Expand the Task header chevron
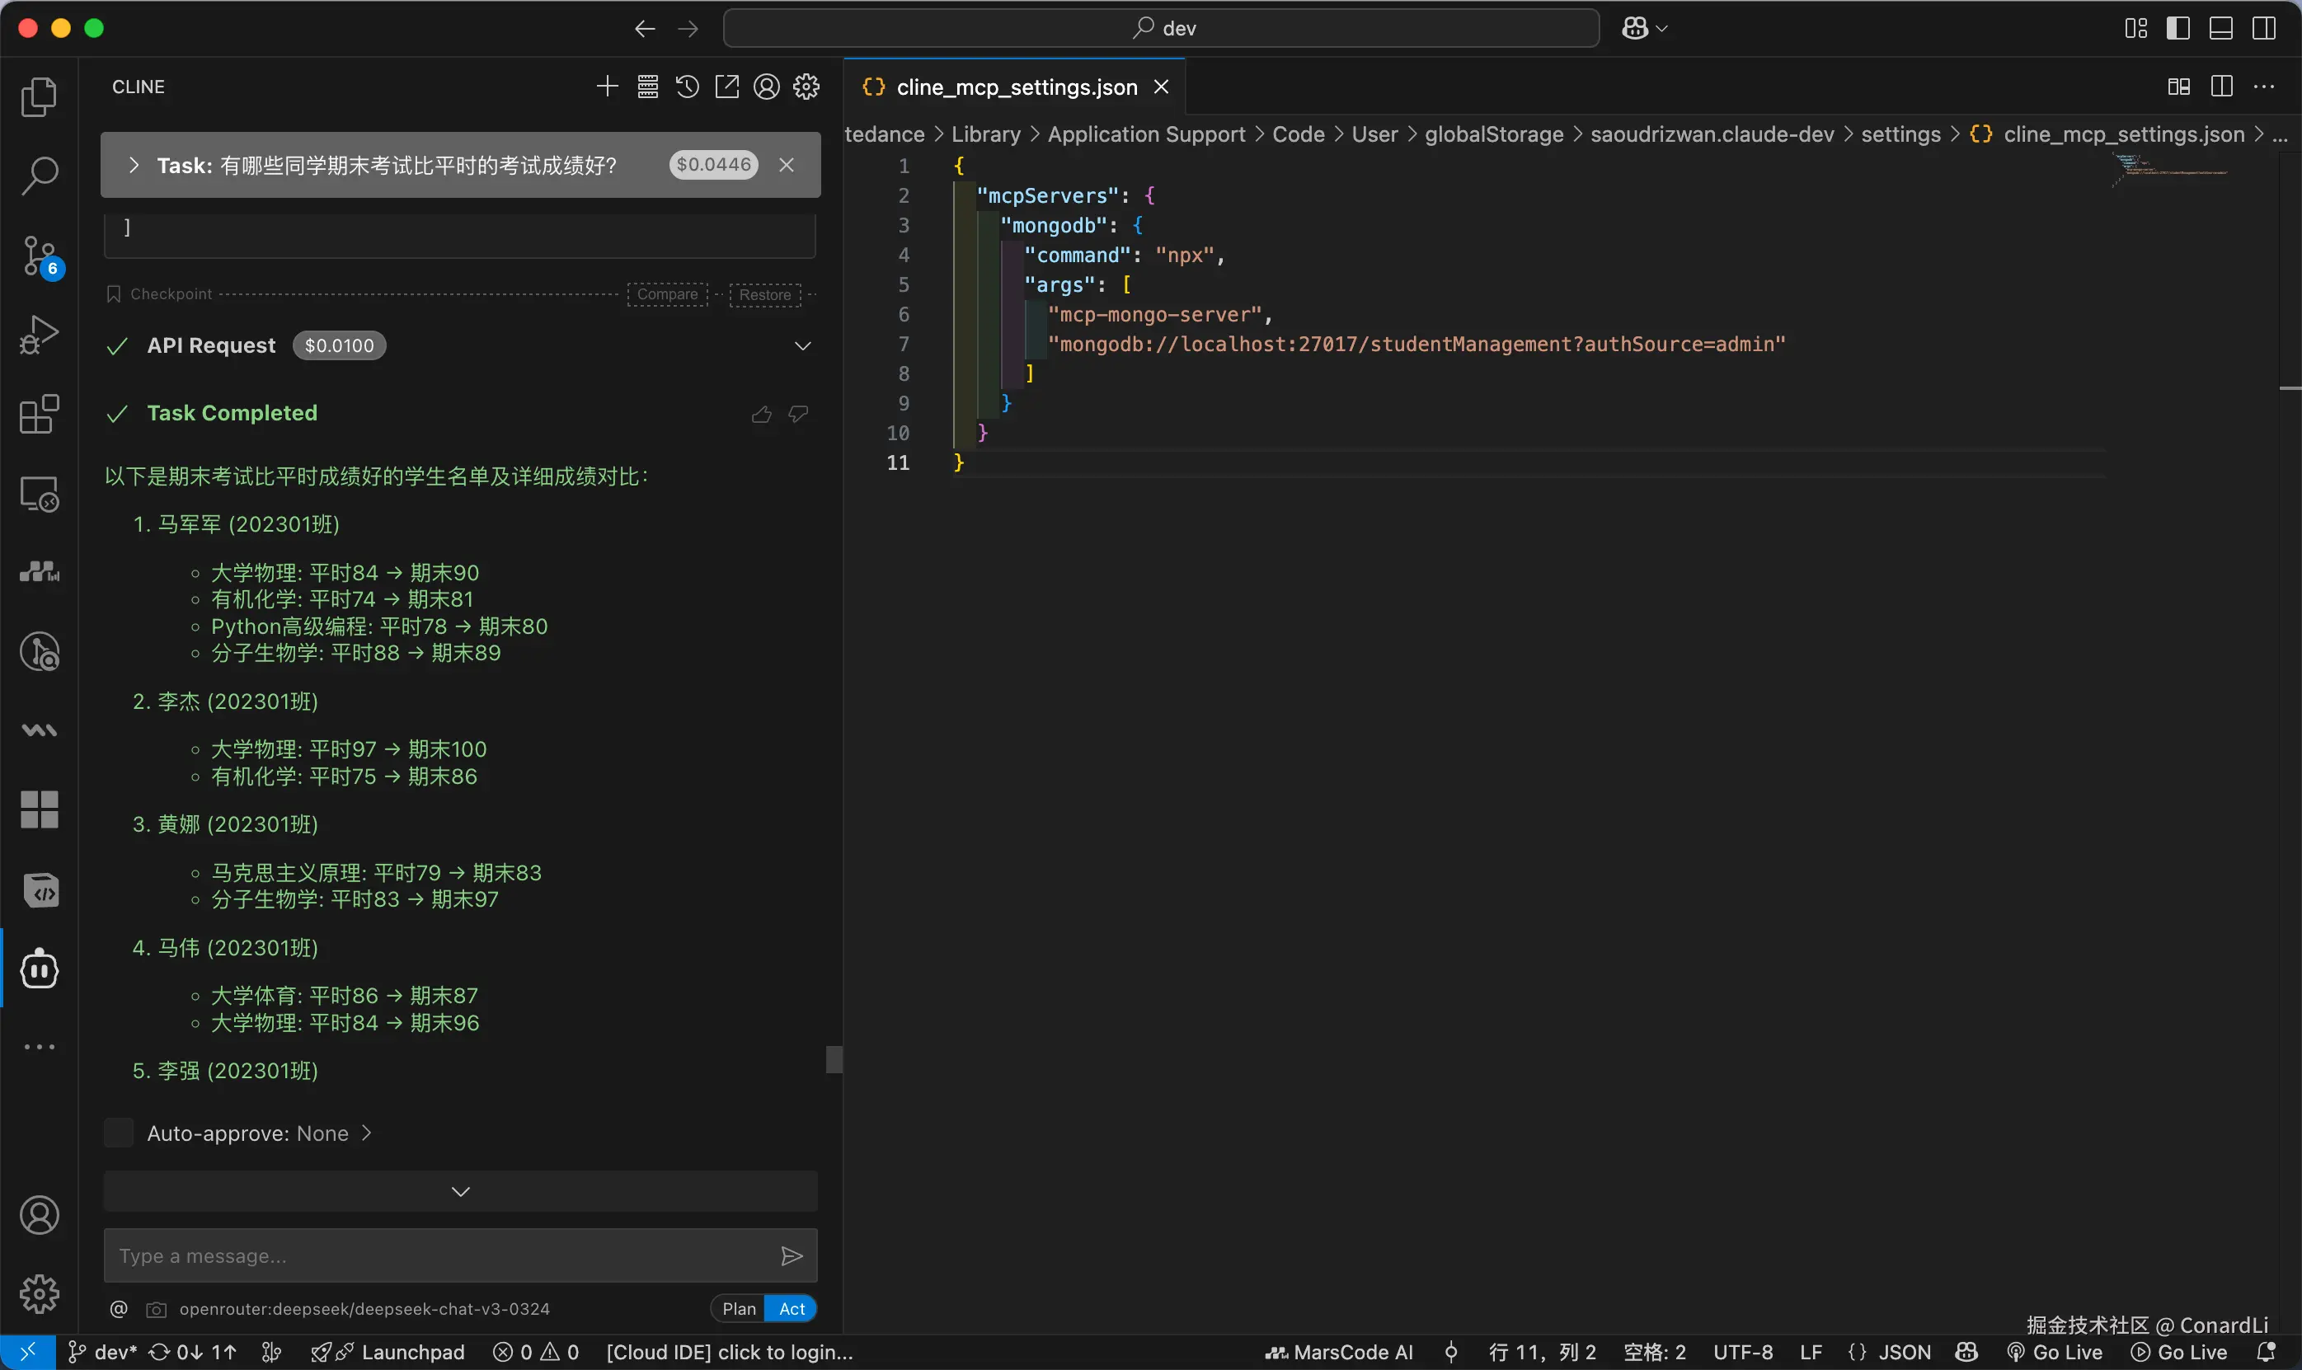 tap(134, 165)
